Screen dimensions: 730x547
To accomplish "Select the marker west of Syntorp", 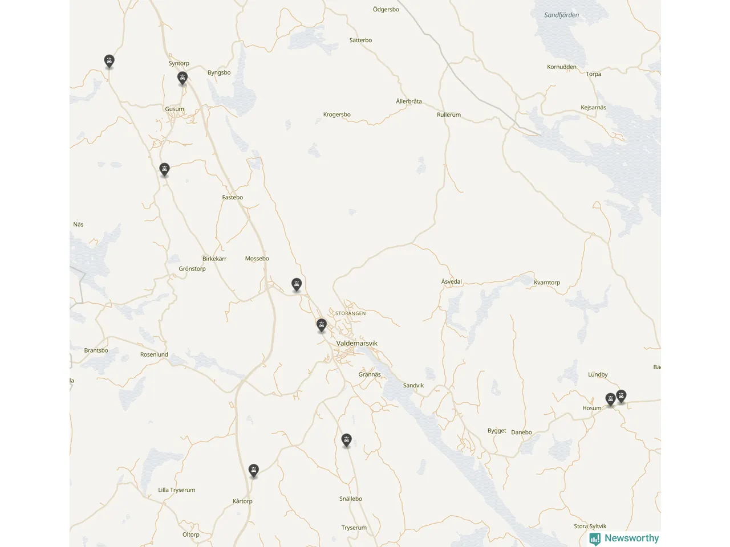I will click(109, 61).
